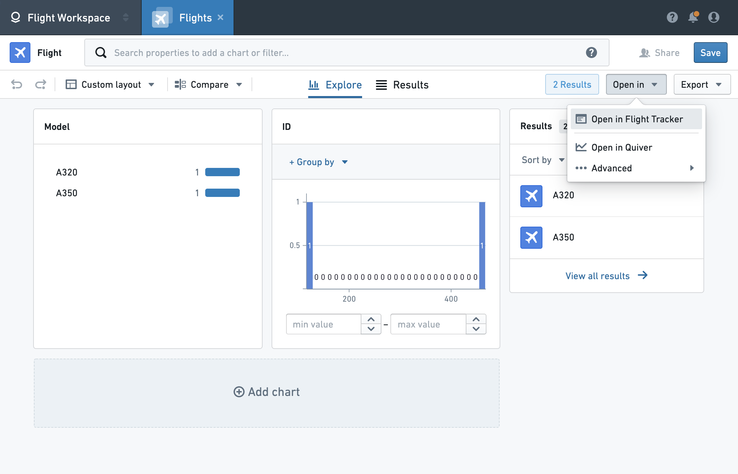Expand the Group by dropdown

tap(319, 162)
